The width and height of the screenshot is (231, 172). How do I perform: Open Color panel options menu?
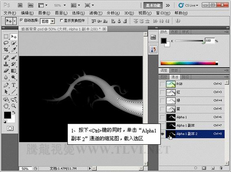point(226,32)
